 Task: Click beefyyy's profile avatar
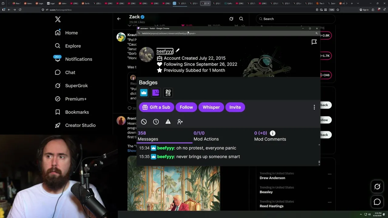click(146, 55)
